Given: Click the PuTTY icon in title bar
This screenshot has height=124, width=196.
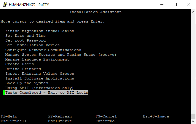Looking at the screenshot, I should (x=5, y=4).
